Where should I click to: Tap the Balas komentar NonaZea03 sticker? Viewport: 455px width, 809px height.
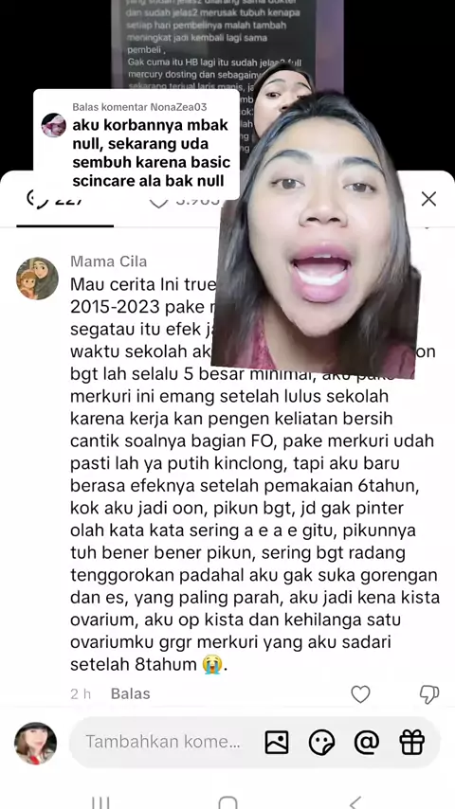pyautogui.click(x=136, y=144)
